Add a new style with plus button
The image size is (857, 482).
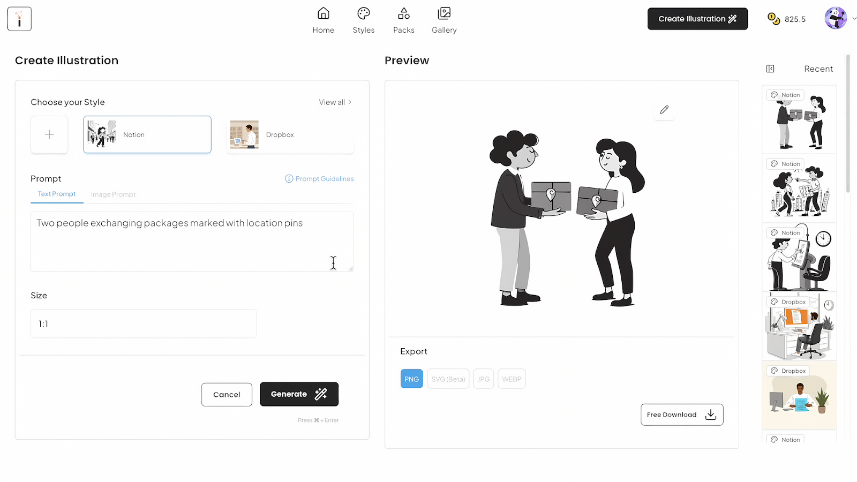pyautogui.click(x=49, y=134)
